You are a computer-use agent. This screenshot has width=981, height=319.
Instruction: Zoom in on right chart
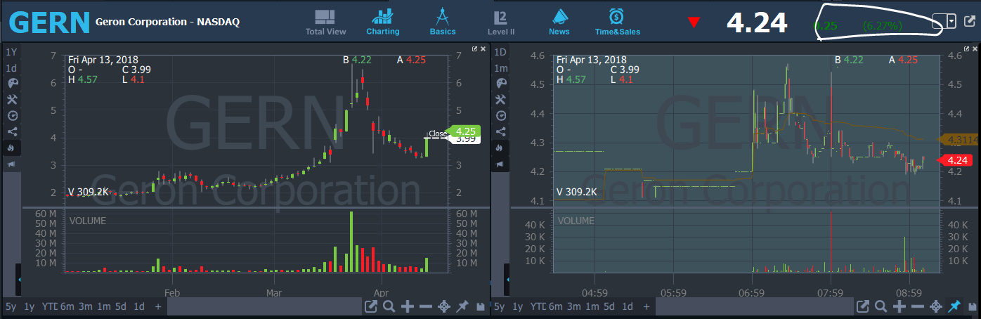click(x=899, y=306)
